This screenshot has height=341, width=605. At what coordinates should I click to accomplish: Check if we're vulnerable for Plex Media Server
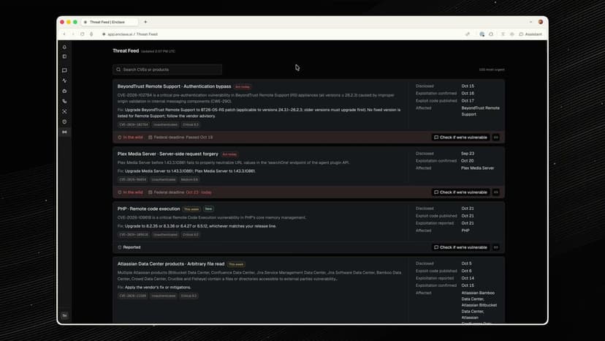click(460, 192)
